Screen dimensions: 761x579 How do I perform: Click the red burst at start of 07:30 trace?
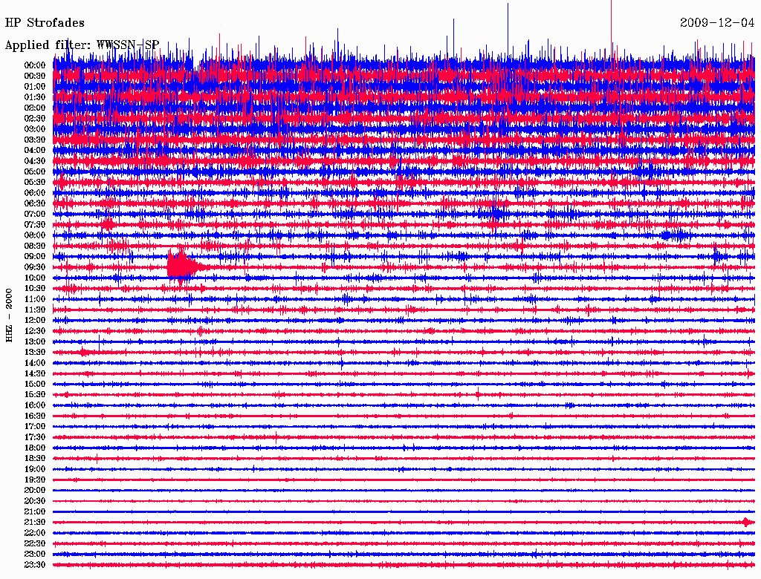click(x=108, y=224)
